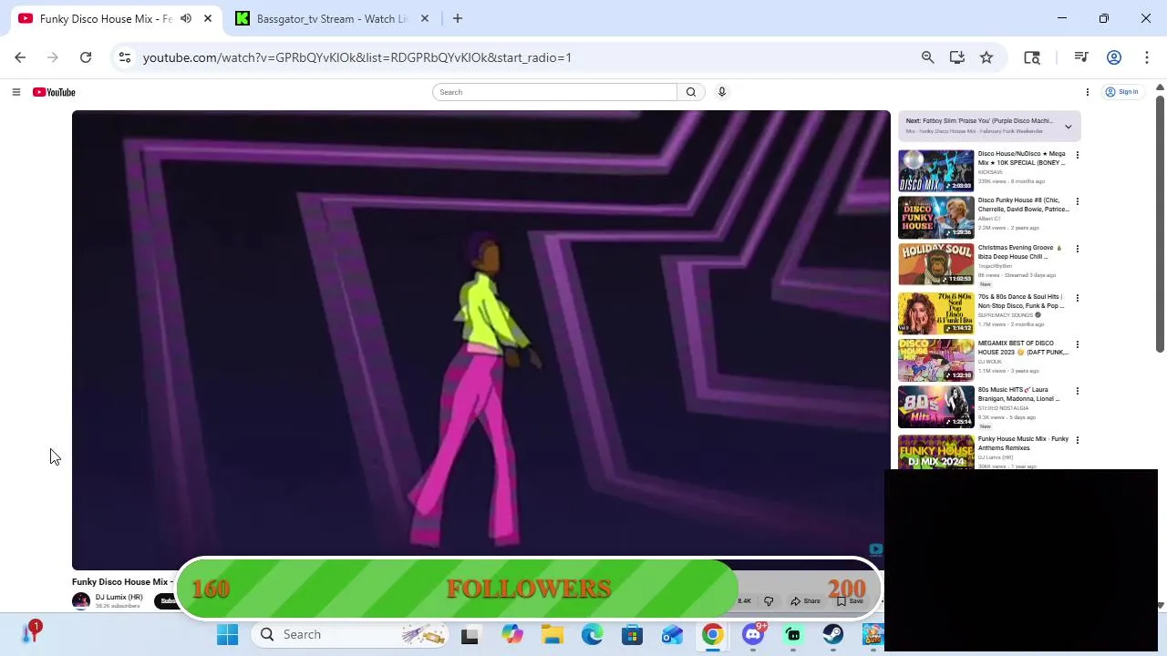Image resolution: width=1167 pixels, height=656 pixels.
Task: Click the YouTube search magnifier button
Action: click(691, 92)
